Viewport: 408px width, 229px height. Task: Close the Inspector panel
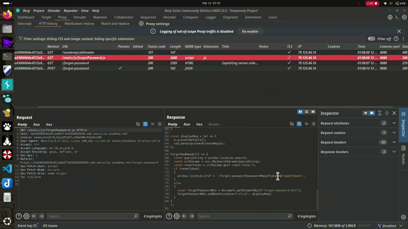(394, 113)
